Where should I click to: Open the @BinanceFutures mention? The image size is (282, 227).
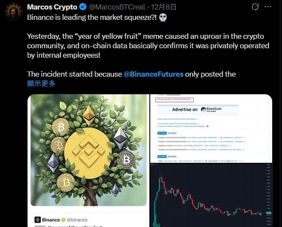tap(153, 74)
